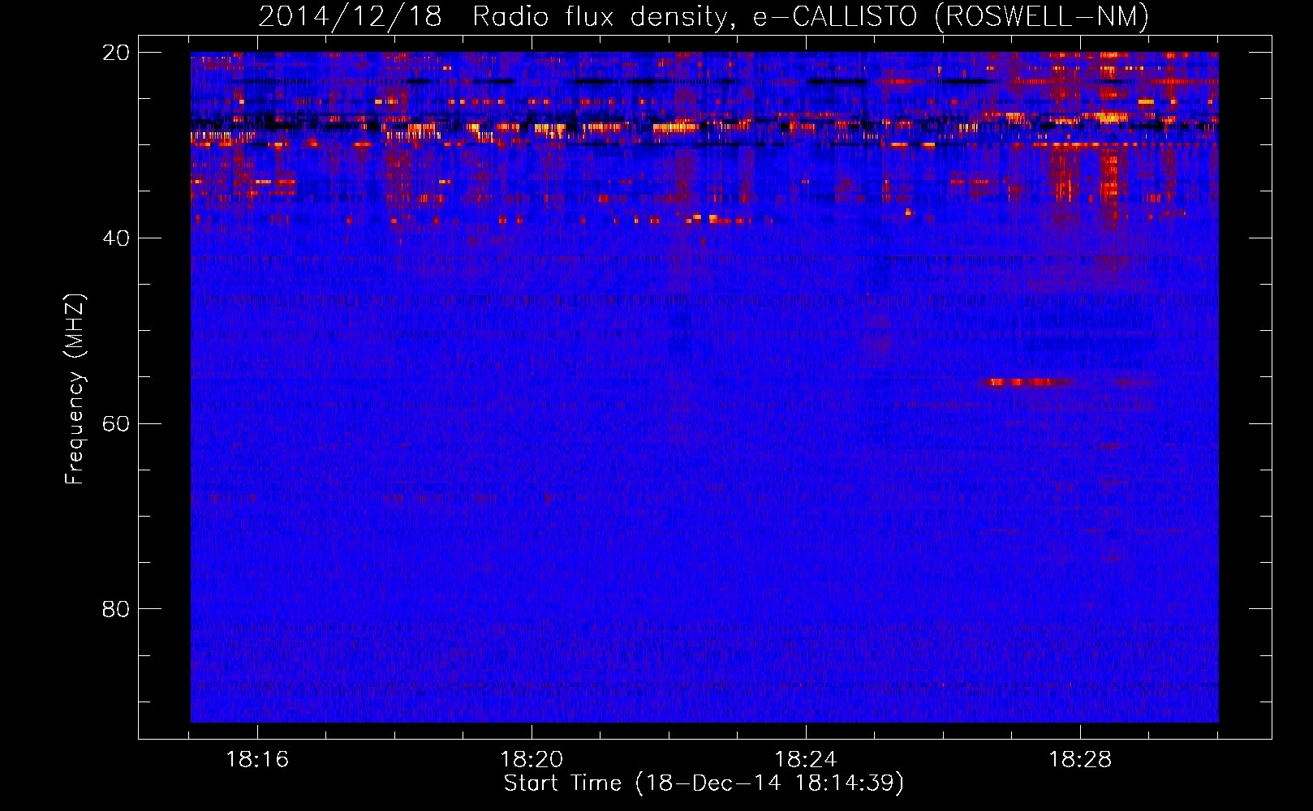Click the '18:28' time tick label

click(x=1080, y=760)
